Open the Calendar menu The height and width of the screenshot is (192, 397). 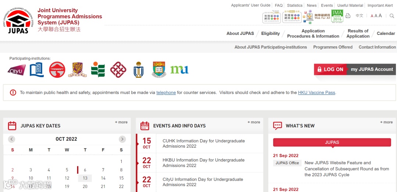click(386, 33)
